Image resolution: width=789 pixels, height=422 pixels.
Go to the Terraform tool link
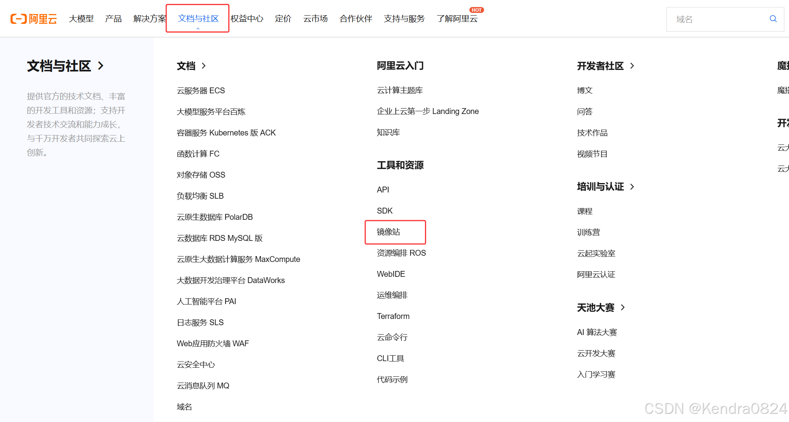(x=393, y=316)
